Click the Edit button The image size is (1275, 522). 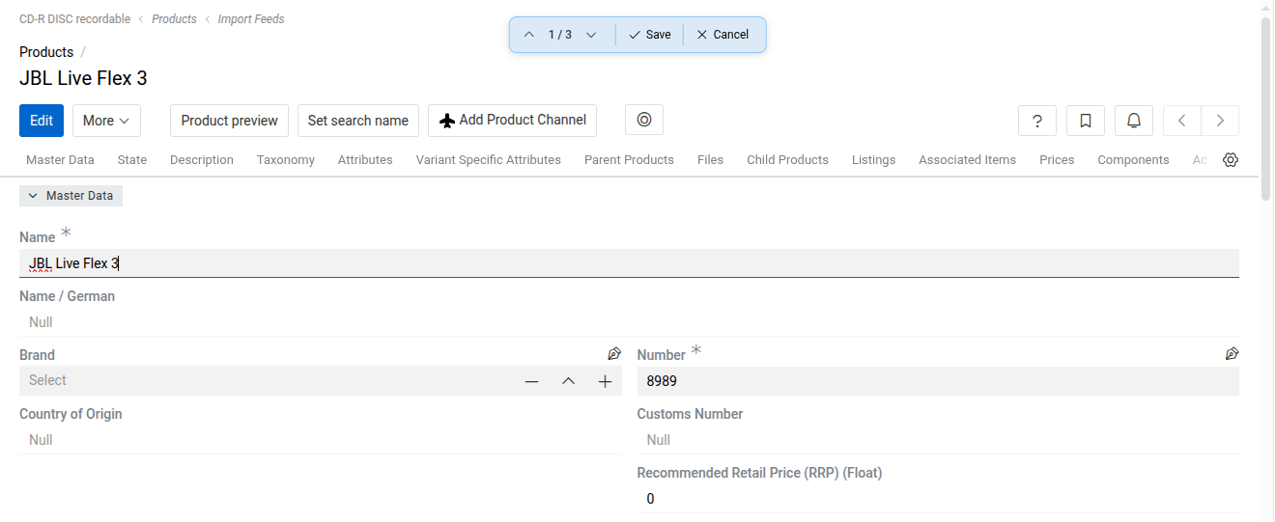click(x=42, y=121)
